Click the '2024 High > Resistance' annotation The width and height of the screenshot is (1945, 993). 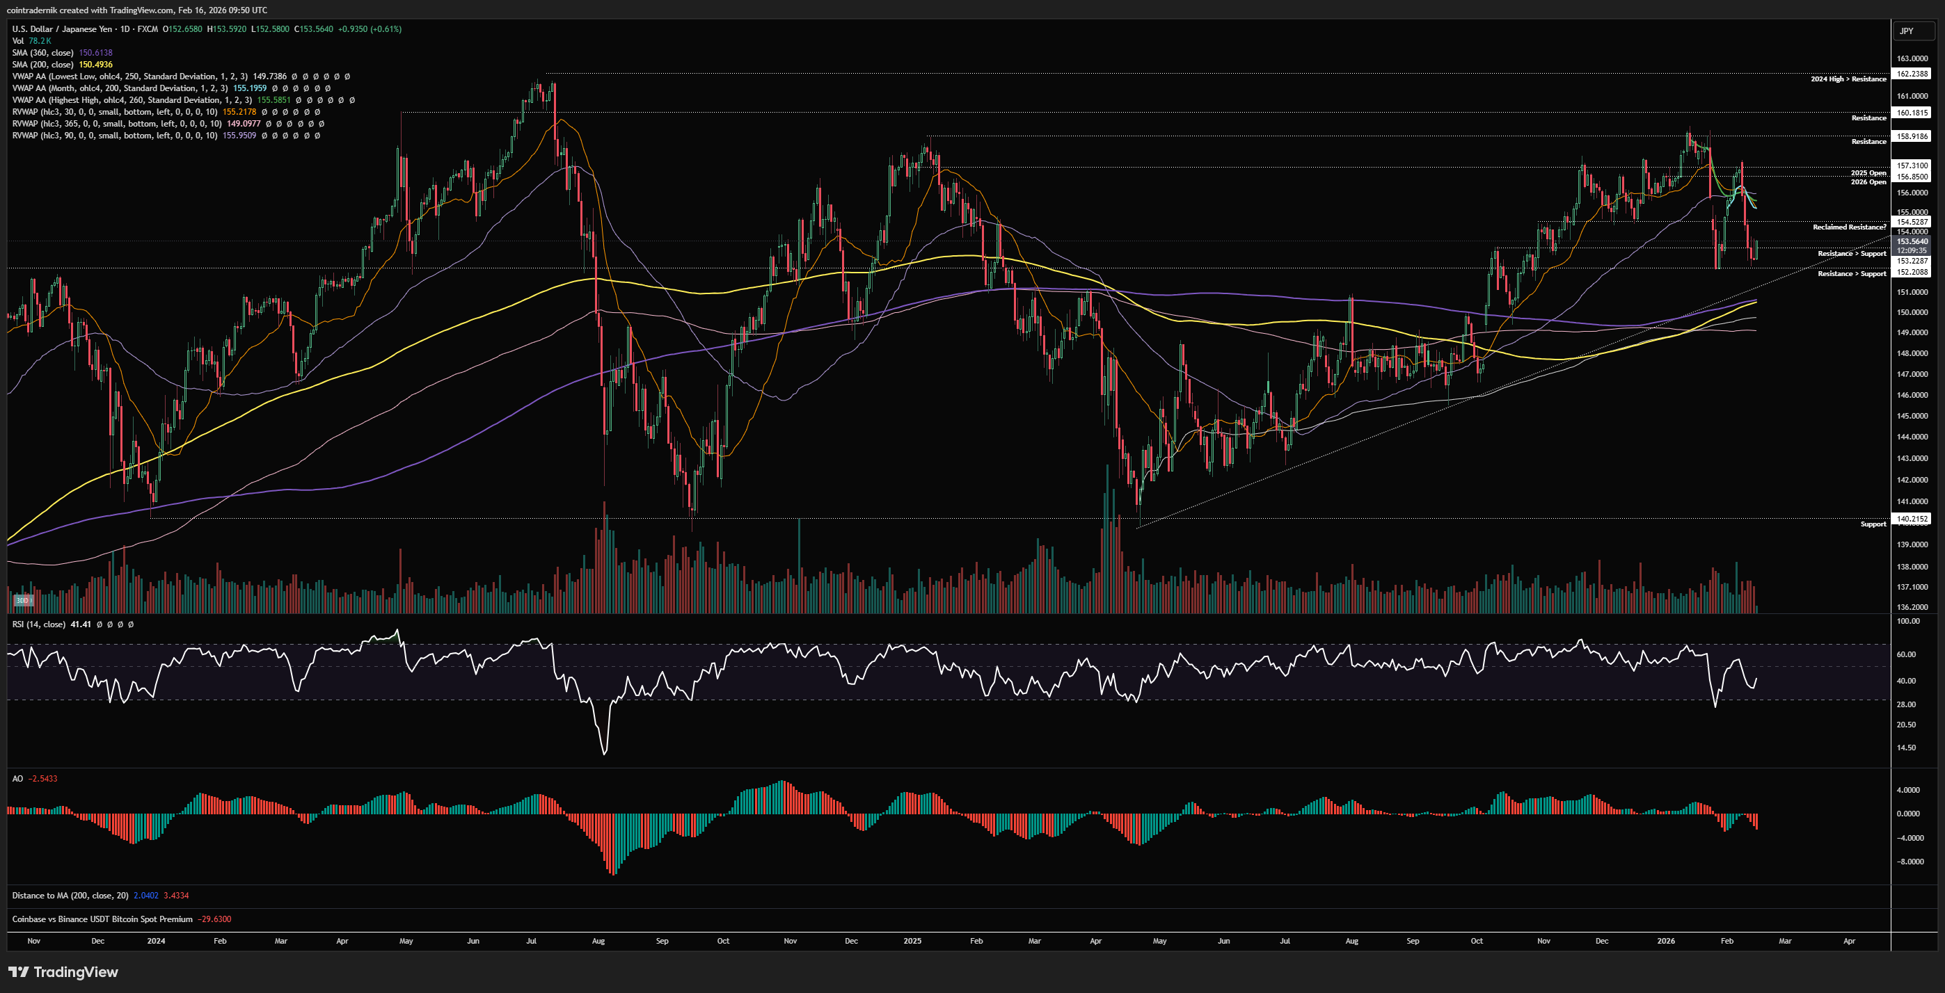[x=1848, y=79]
